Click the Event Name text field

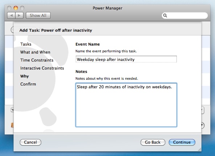(x=126, y=59)
